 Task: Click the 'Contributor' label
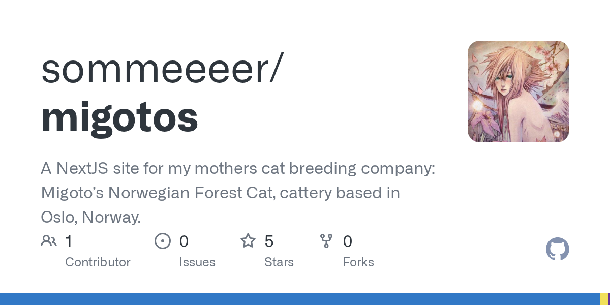point(98,262)
